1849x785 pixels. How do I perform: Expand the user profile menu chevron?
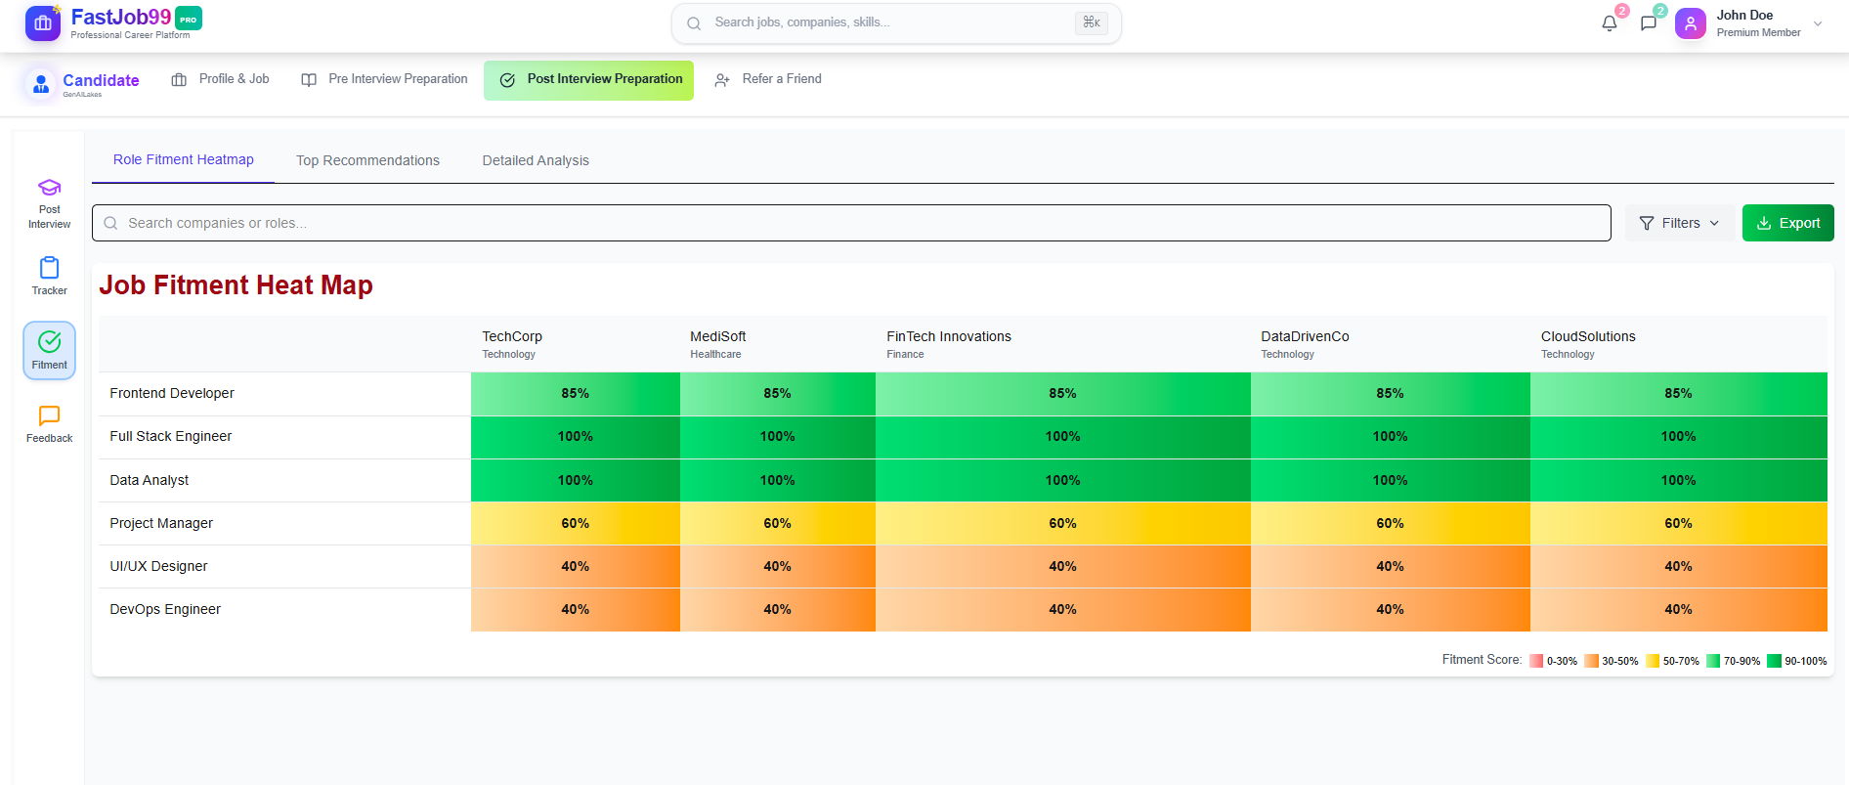1818,23
